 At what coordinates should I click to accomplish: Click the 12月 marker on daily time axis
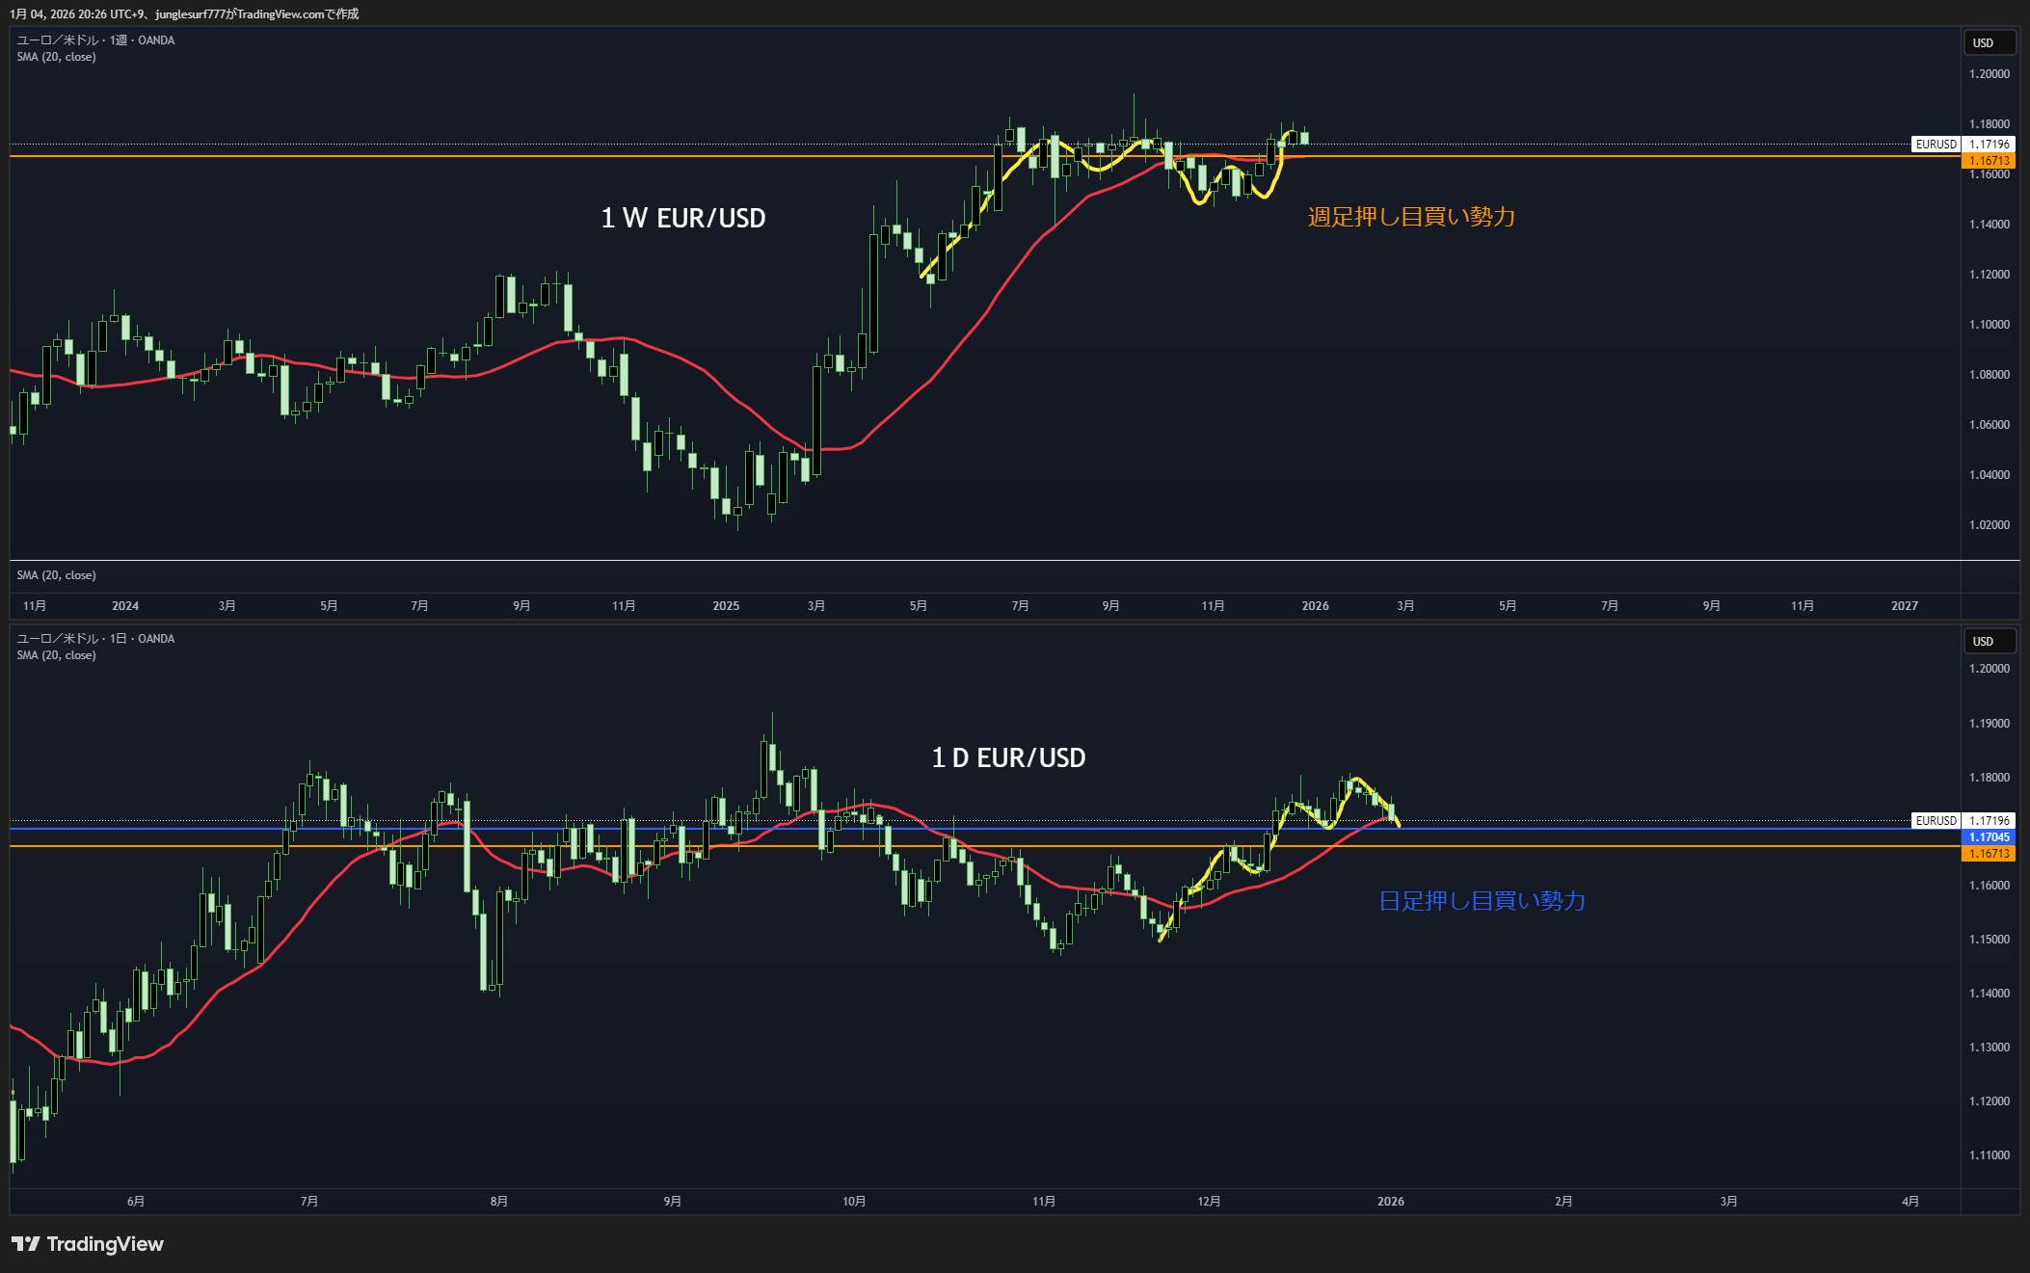pyautogui.click(x=1209, y=1202)
